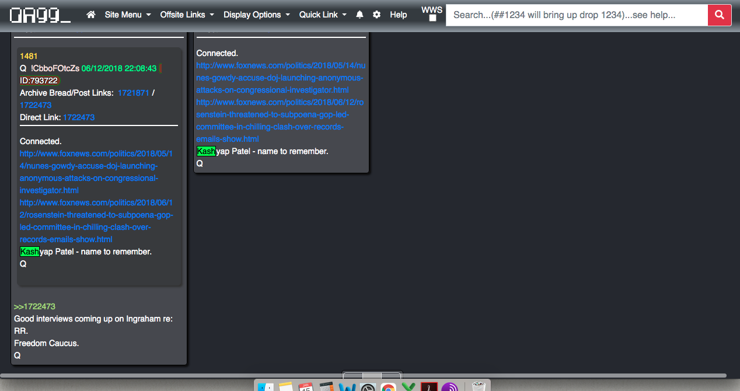Click 'Good interviews coming up on Ingraham' text
Screen dimensions: 740x391
93,319
